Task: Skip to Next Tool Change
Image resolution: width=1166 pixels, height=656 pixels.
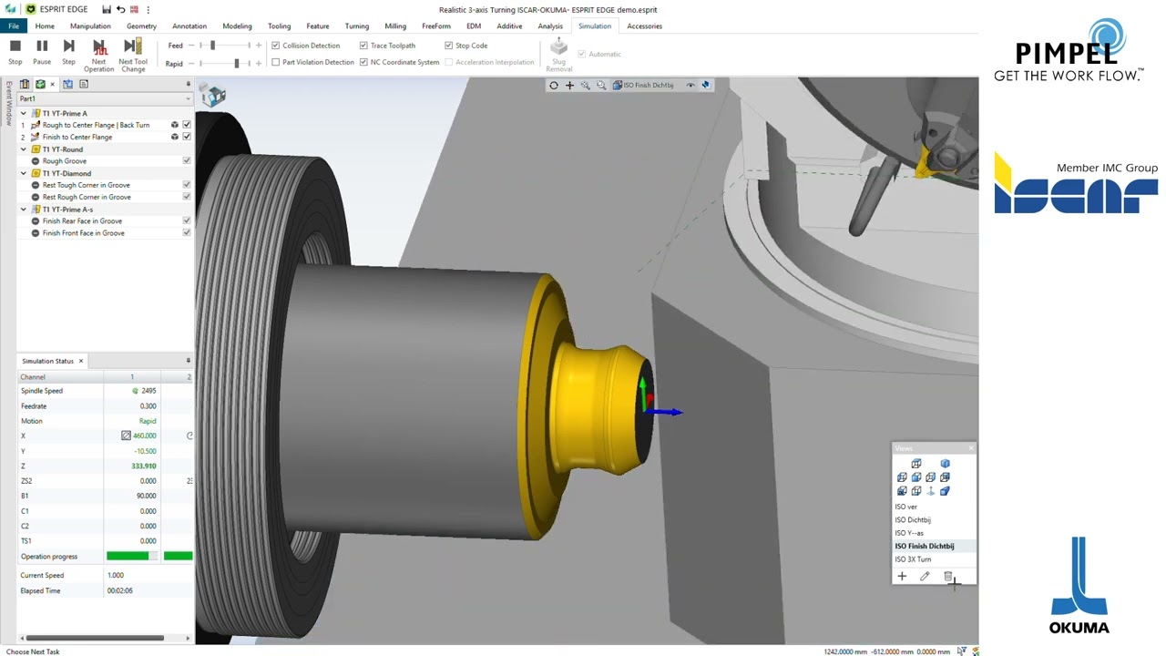Action: click(x=133, y=55)
